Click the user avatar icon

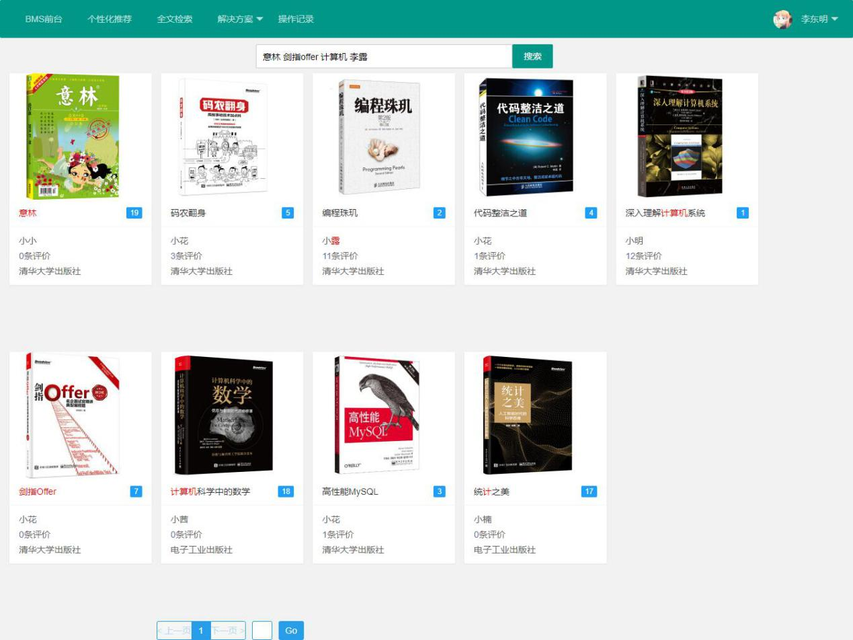pyautogui.click(x=782, y=19)
